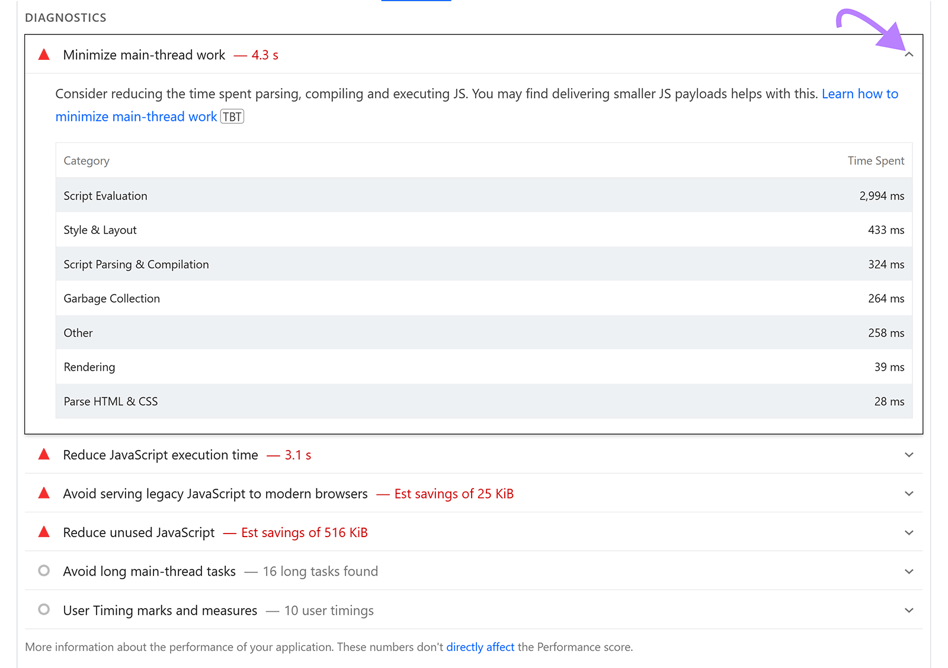The image size is (948, 668).
Task: Expand Avoid serving legacy JavaScript chevron
Action: (909, 494)
